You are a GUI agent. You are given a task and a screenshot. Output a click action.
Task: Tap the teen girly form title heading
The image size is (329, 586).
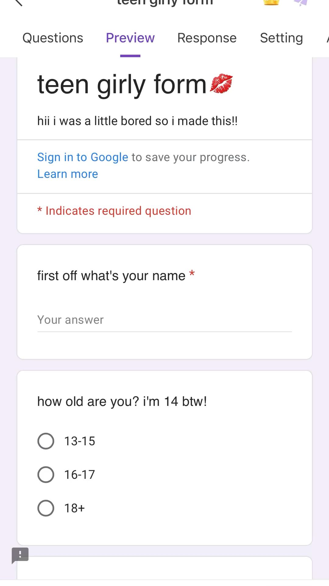coord(122,85)
